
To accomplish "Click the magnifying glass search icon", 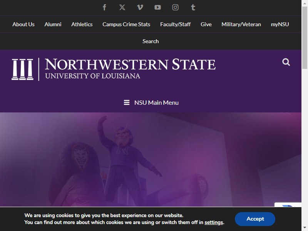I will [x=286, y=62].
